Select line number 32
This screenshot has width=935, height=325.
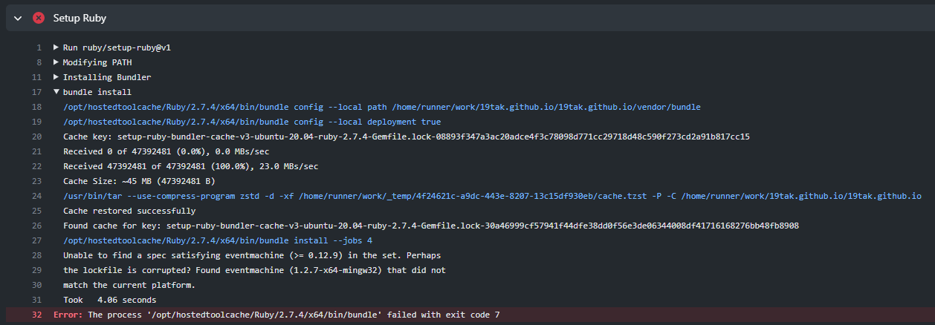tap(36, 315)
